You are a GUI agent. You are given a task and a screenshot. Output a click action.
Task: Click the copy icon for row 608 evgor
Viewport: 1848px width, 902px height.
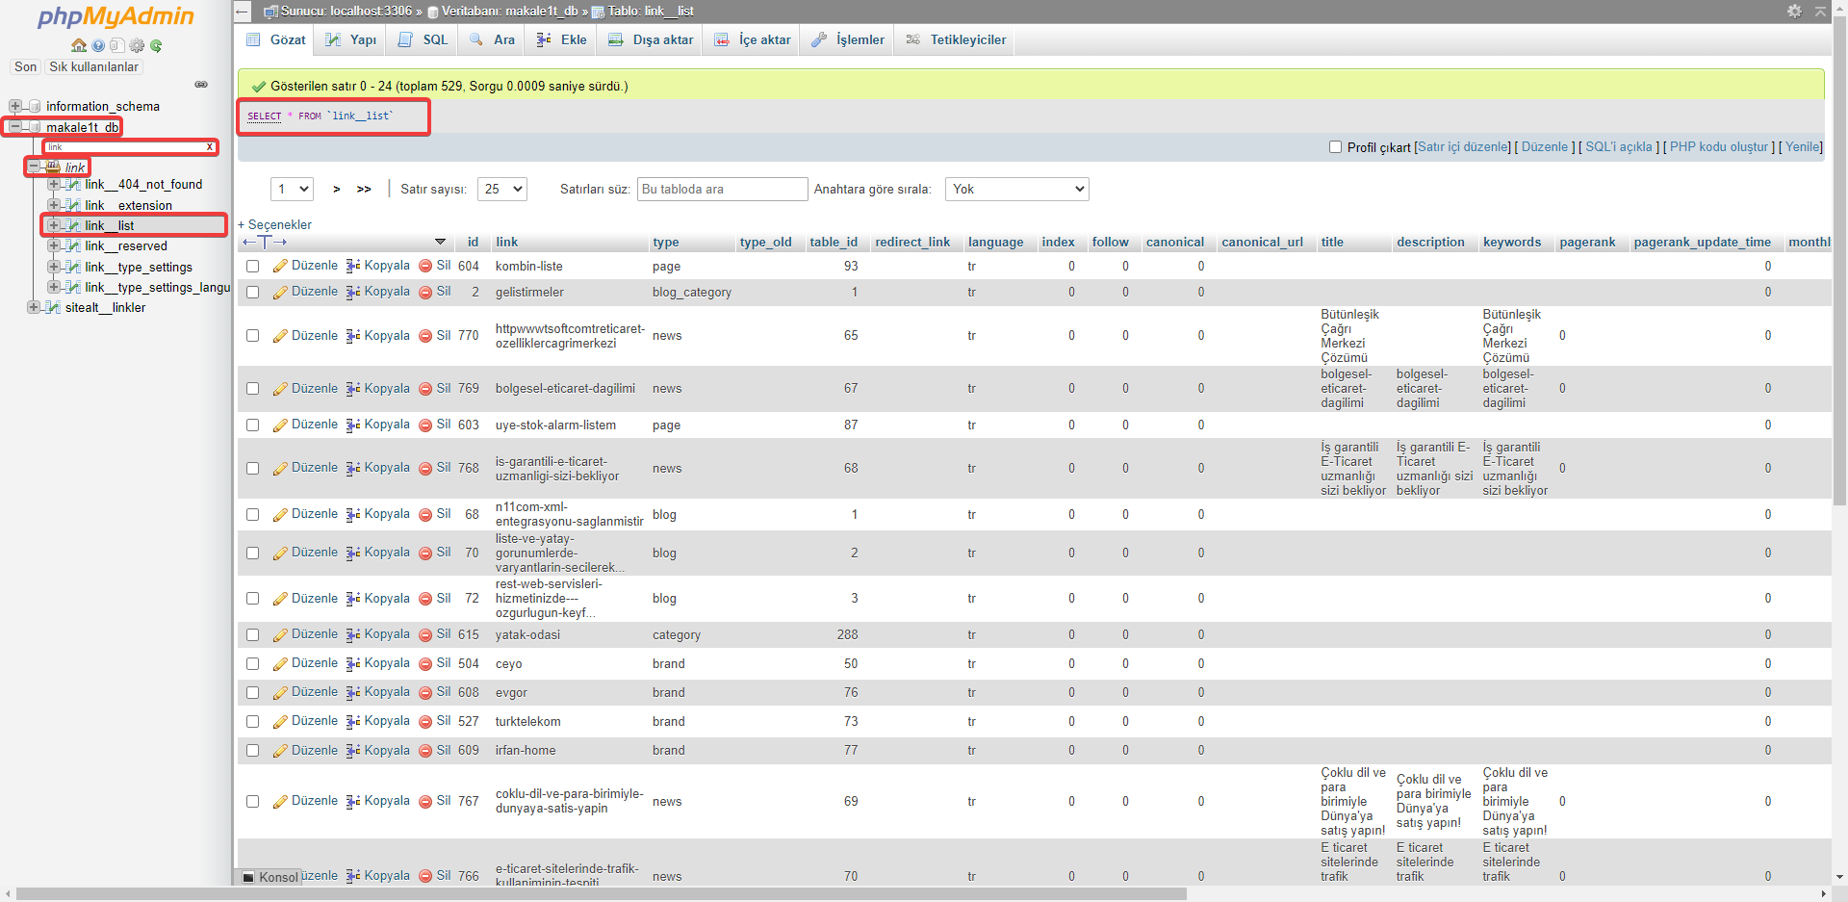tap(353, 692)
